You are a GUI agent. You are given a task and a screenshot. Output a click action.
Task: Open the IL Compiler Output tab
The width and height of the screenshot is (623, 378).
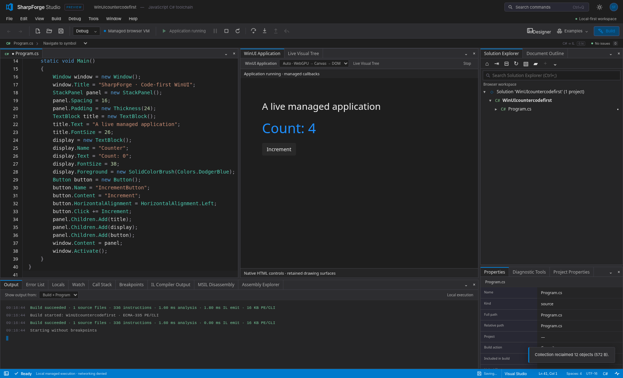click(x=171, y=285)
